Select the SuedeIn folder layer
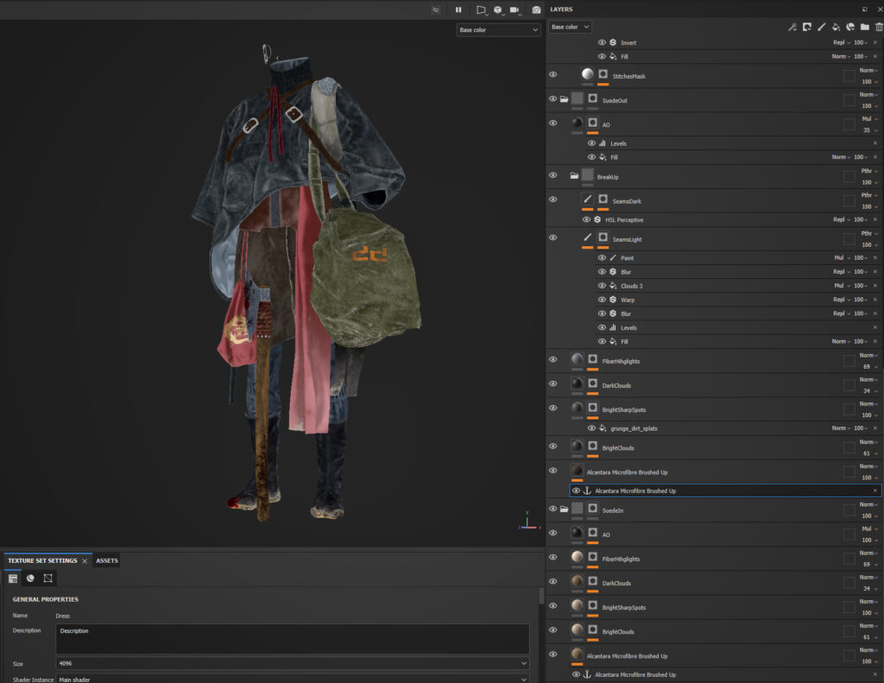884x683 pixels. [613, 510]
